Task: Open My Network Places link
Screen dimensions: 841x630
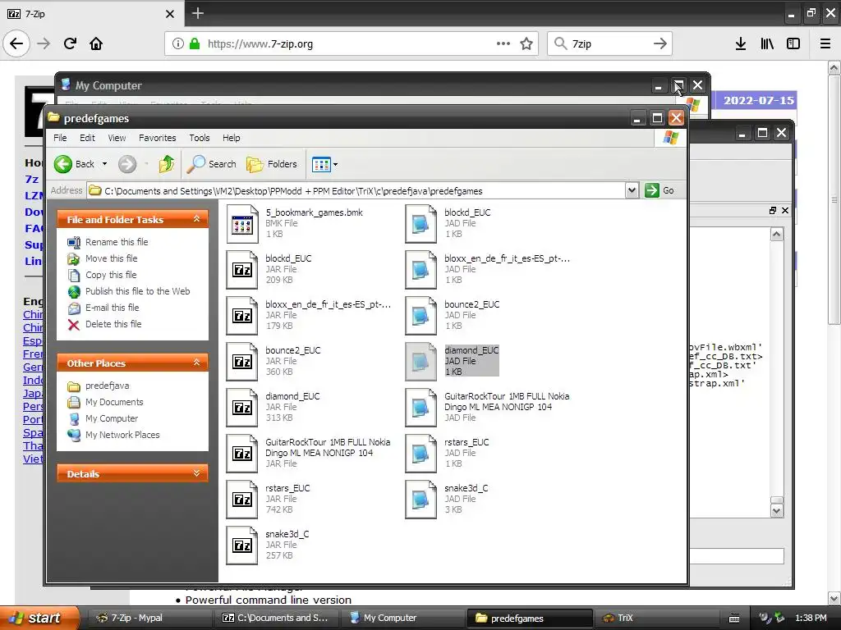Action: (122, 435)
